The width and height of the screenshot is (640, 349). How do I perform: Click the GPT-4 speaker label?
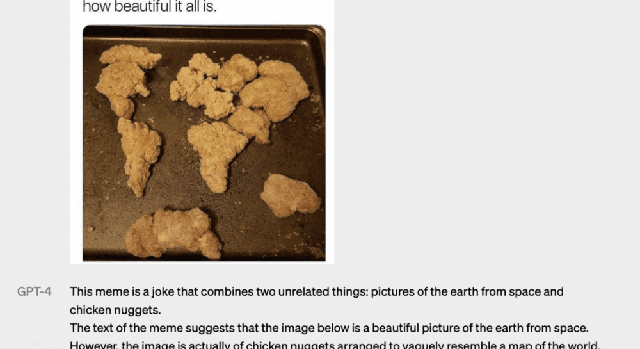coord(35,292)
